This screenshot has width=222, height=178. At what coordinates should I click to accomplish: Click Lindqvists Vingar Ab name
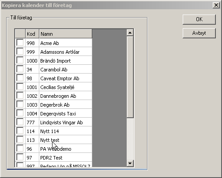(x=66, y=122)
